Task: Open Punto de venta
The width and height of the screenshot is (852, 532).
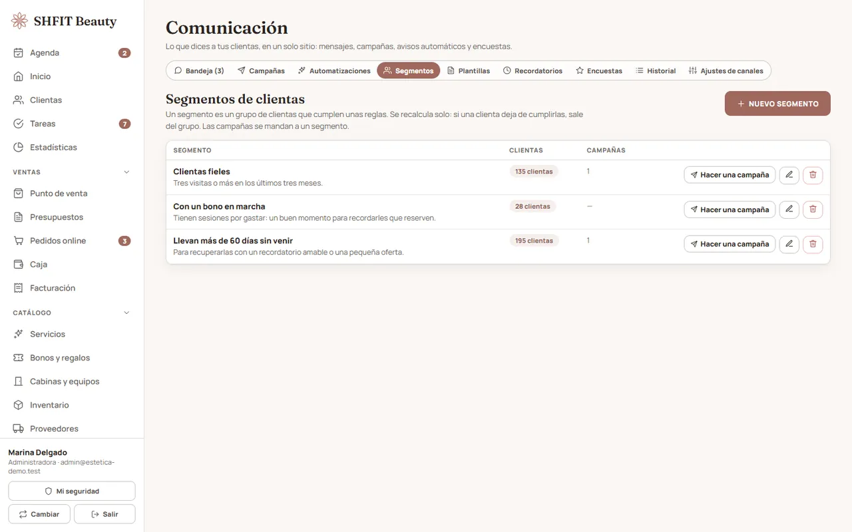Action: (72, 194)
